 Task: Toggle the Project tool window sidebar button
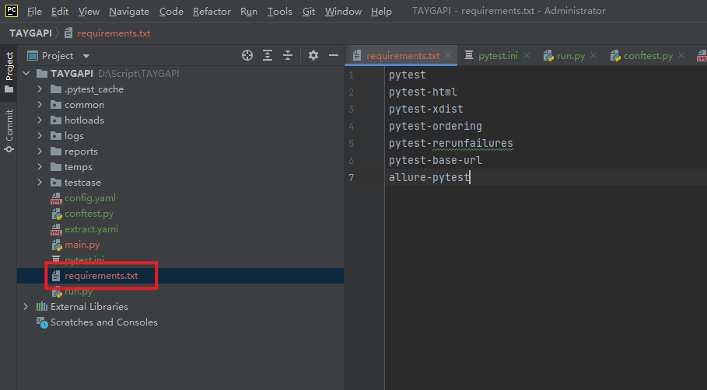pos(9,70)
